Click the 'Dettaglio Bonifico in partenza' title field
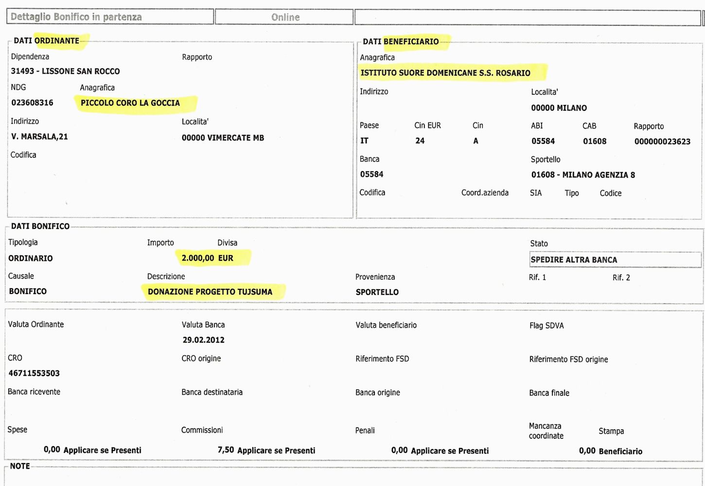 click(110, 17)
